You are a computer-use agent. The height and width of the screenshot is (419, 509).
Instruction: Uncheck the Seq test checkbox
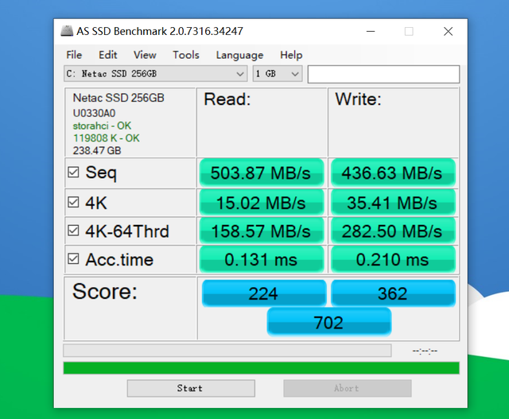(73, 172)
